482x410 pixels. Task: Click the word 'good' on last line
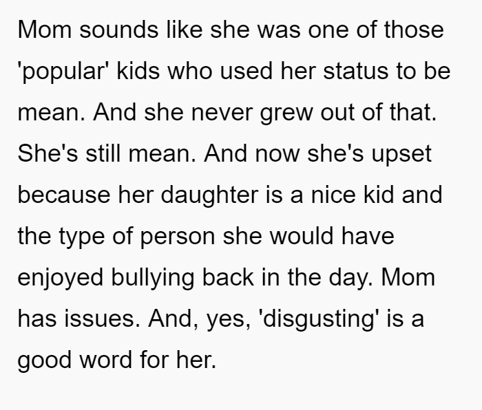45,361
